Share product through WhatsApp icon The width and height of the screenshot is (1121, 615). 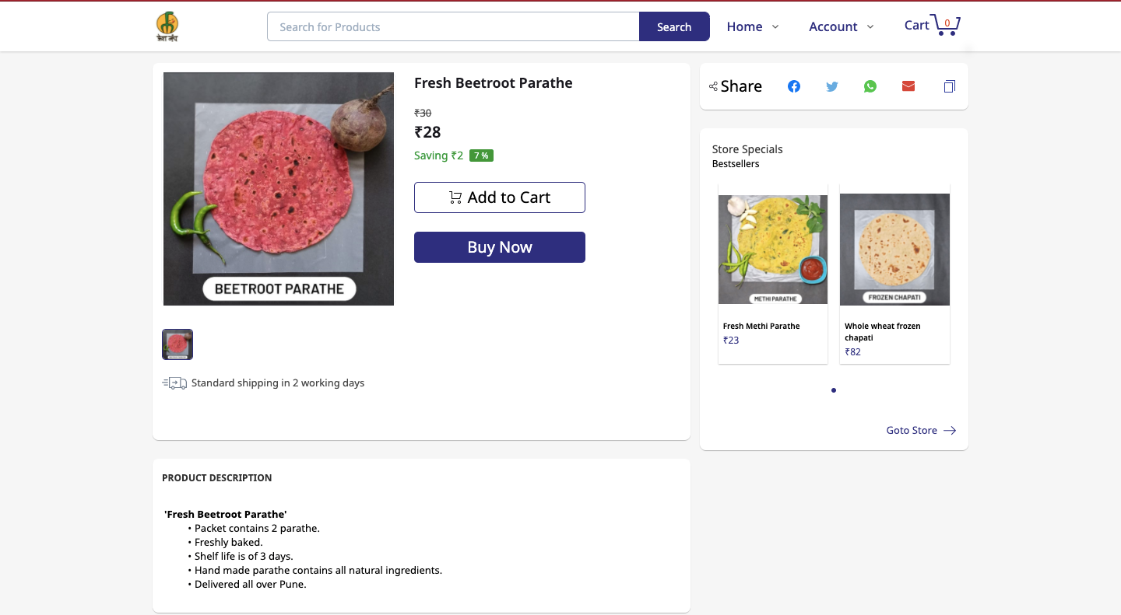click(x=870, y=86)
